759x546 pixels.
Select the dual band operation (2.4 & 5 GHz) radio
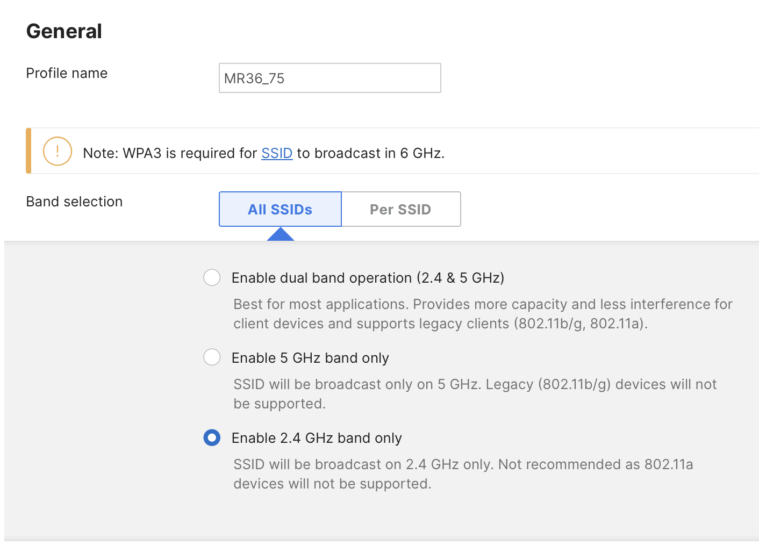pyautogui.click(x=212, y=277)
